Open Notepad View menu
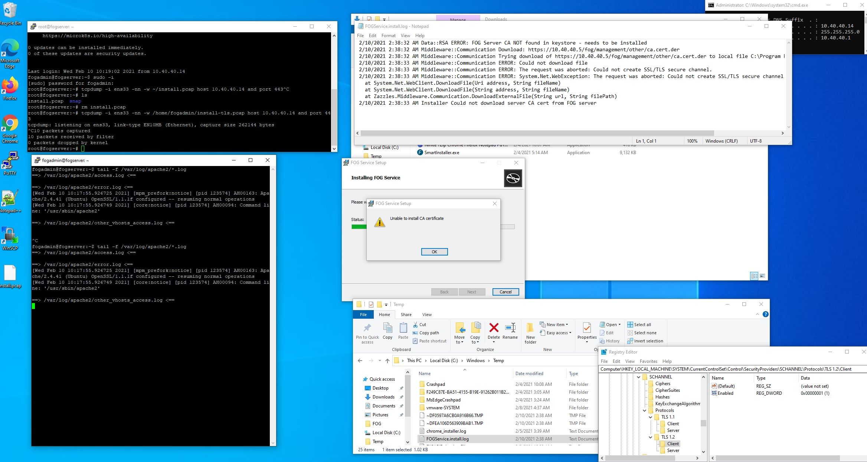867x462 pixels. point(405,36)
